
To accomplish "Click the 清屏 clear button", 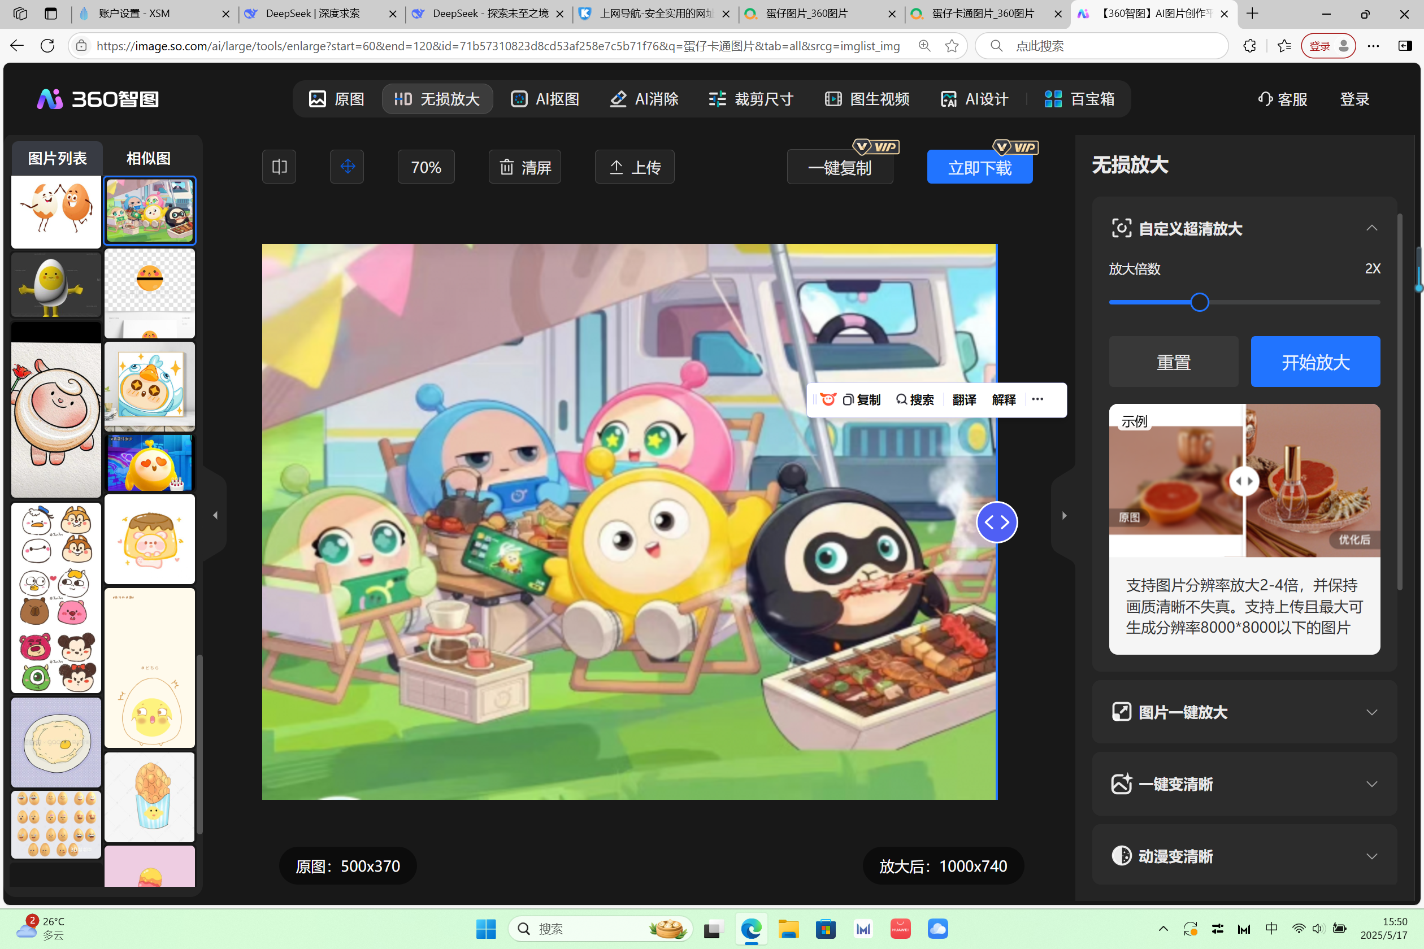I will (x=525, y=167).
